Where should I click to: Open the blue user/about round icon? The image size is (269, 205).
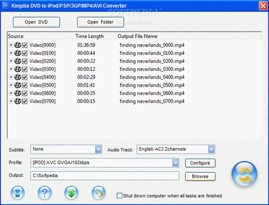pos(17,193)
